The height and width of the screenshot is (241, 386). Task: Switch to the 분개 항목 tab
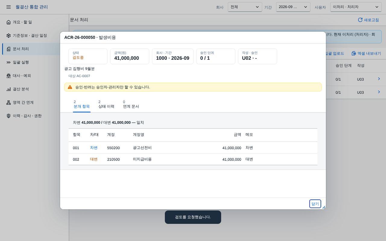click(x=82, y=104)
